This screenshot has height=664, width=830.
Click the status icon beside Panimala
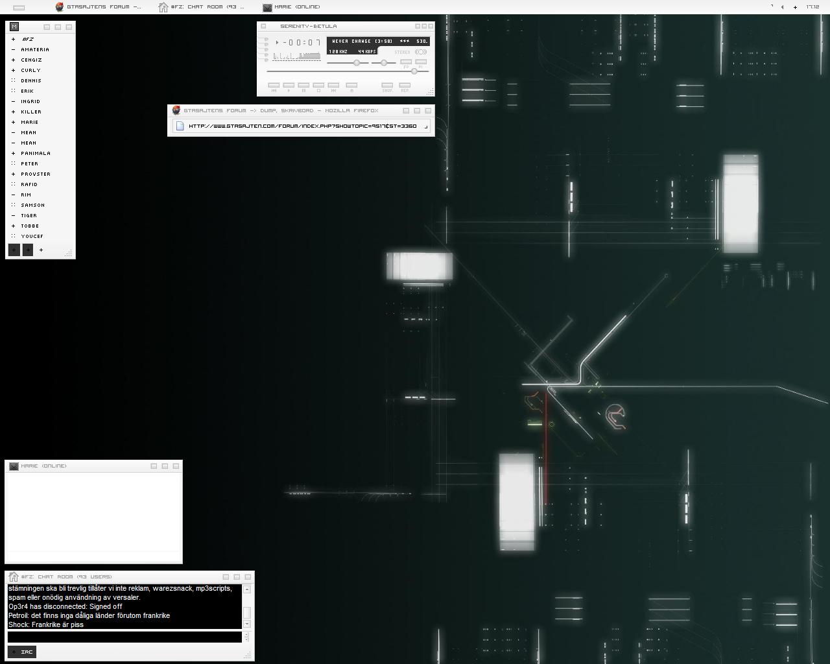pyautogui.click(x=13, y=153)
